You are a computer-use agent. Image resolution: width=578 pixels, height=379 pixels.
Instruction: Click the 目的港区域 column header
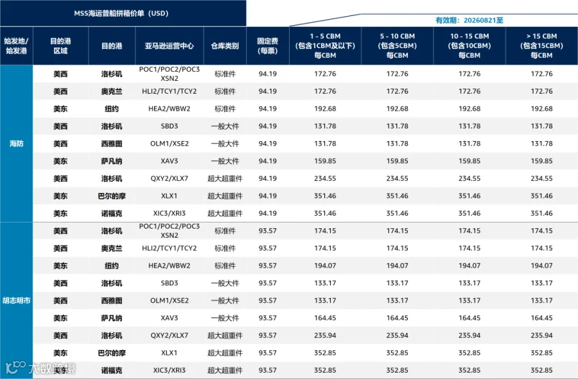pyautogui.click(x=60, y=46)
